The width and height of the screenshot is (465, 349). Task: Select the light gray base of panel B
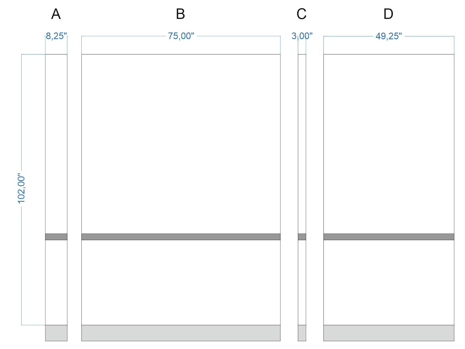[181, 333]
